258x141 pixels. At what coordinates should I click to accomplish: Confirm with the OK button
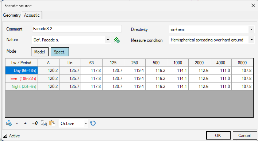click(x=218, y=136)
